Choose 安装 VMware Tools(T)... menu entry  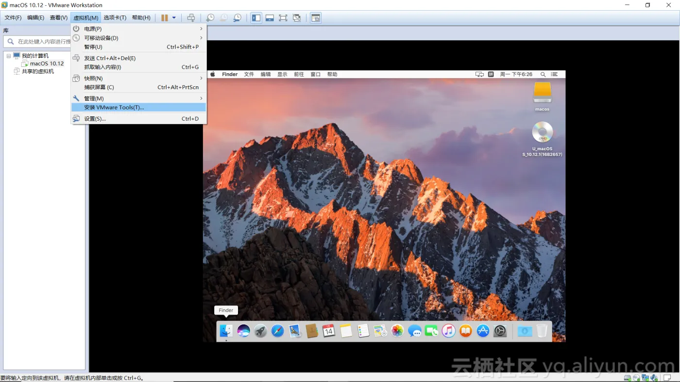point(138,107)
